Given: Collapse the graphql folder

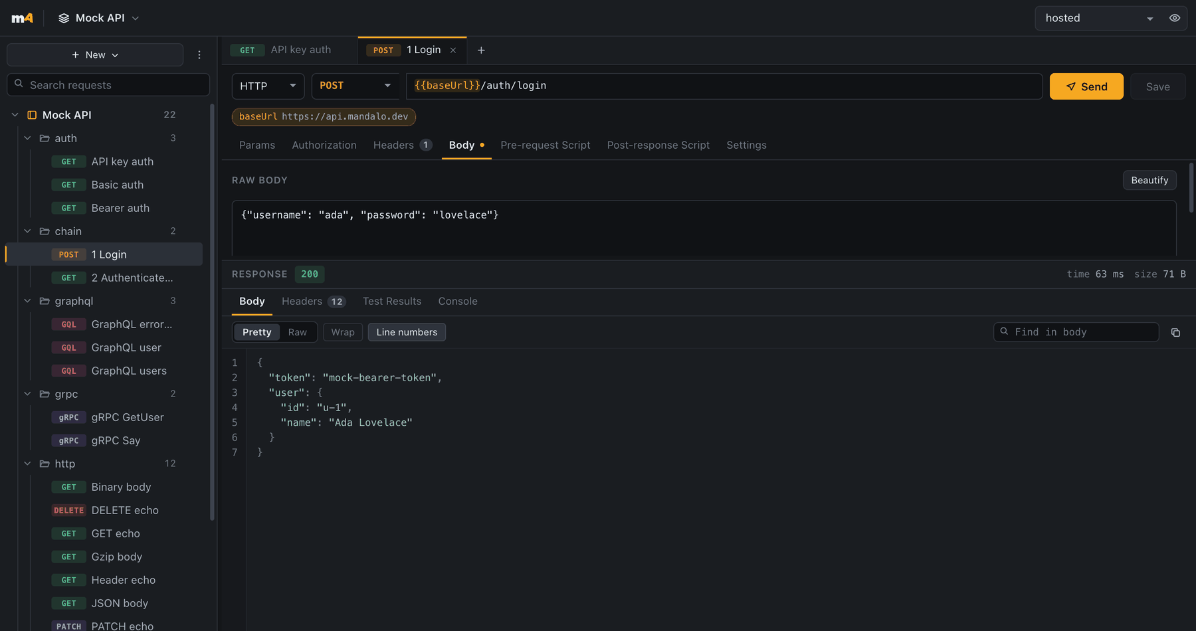Looking at the screenshot, I should pyautogui.click(x=27, y=301).
